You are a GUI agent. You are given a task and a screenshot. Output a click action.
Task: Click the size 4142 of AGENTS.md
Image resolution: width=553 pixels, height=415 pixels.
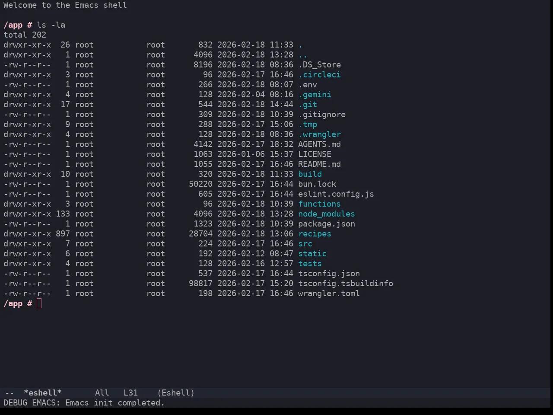coord(203,144)
